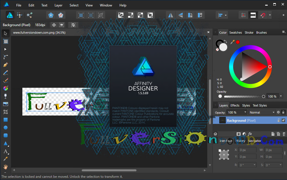
Task: Expand the toolbar overflow chevron
Action: coord(283,15)
